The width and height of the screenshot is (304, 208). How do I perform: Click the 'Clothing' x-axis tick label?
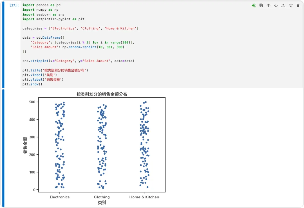pos(102,197)
